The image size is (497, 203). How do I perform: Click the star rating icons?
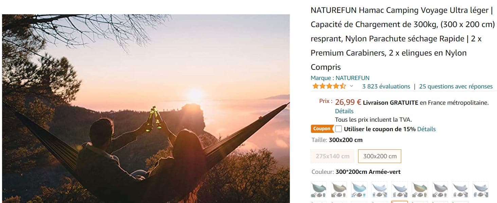click(x=329, y=86)
